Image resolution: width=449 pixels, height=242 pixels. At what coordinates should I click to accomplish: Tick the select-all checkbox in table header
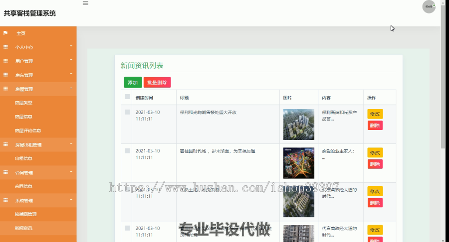tap(127, 97)
